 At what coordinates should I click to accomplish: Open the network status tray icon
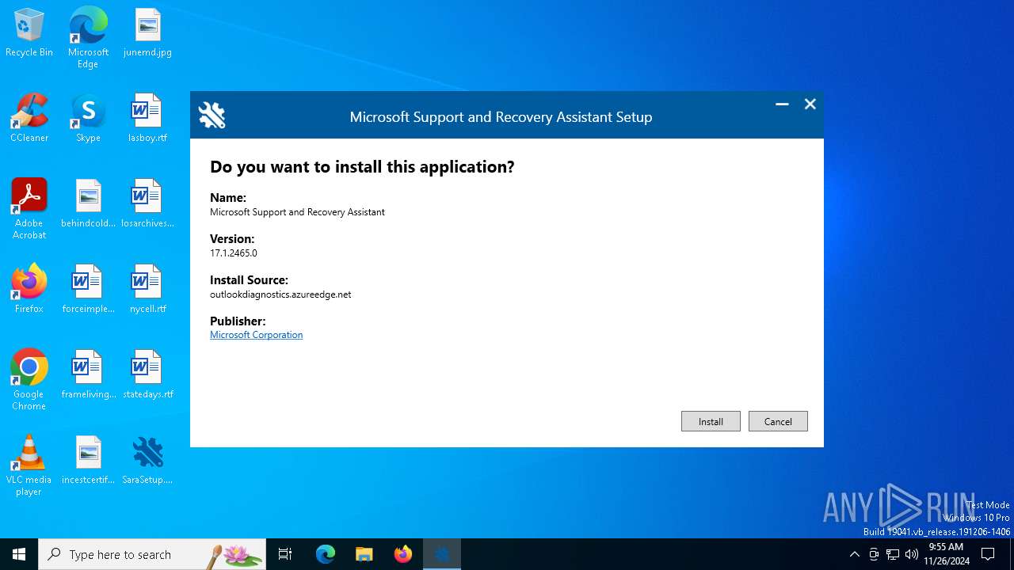point(893,554)
